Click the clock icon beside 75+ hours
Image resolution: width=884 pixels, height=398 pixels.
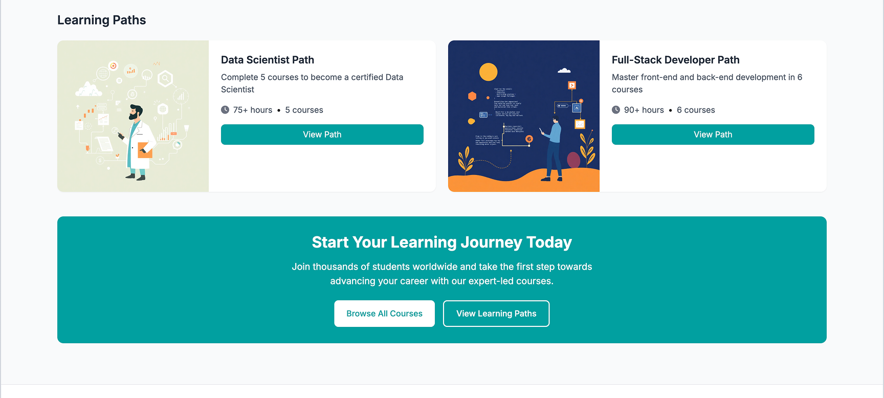(225, 110)
